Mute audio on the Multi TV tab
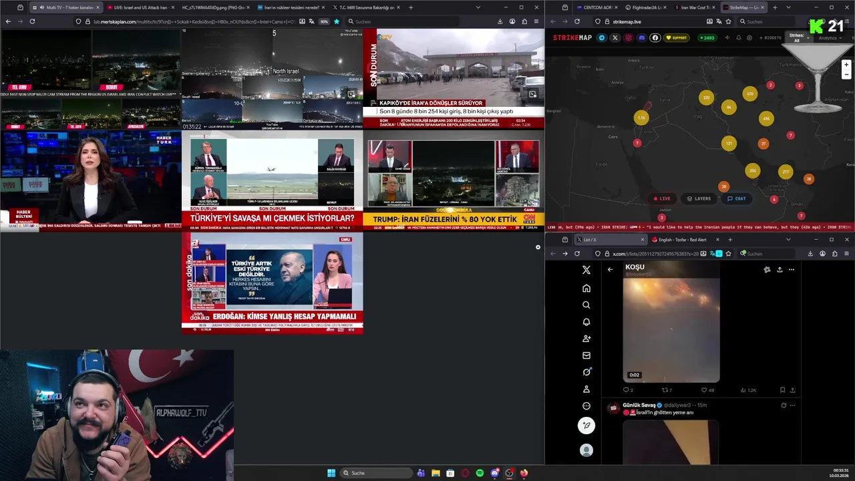855x481 pixels. [42, 7]
